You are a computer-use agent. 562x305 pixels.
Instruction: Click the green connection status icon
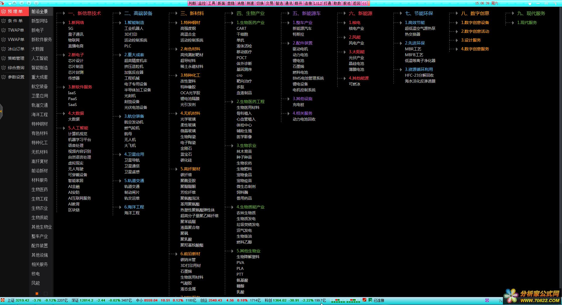coord(370,300)
